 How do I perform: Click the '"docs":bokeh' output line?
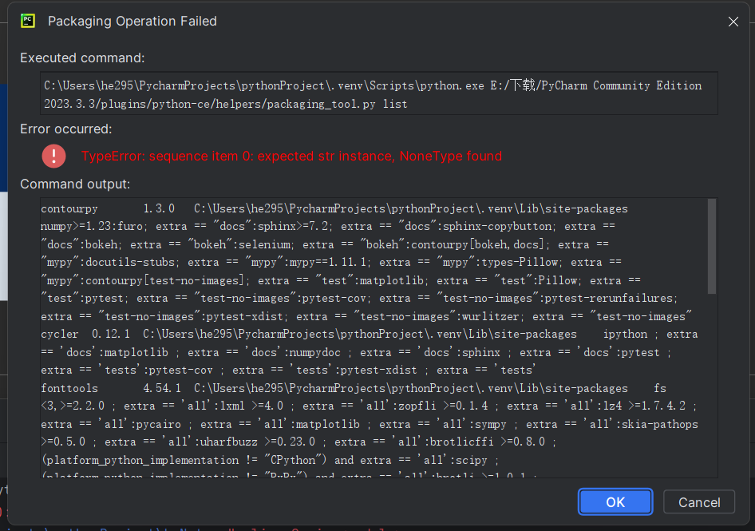[x=325, y=245]
